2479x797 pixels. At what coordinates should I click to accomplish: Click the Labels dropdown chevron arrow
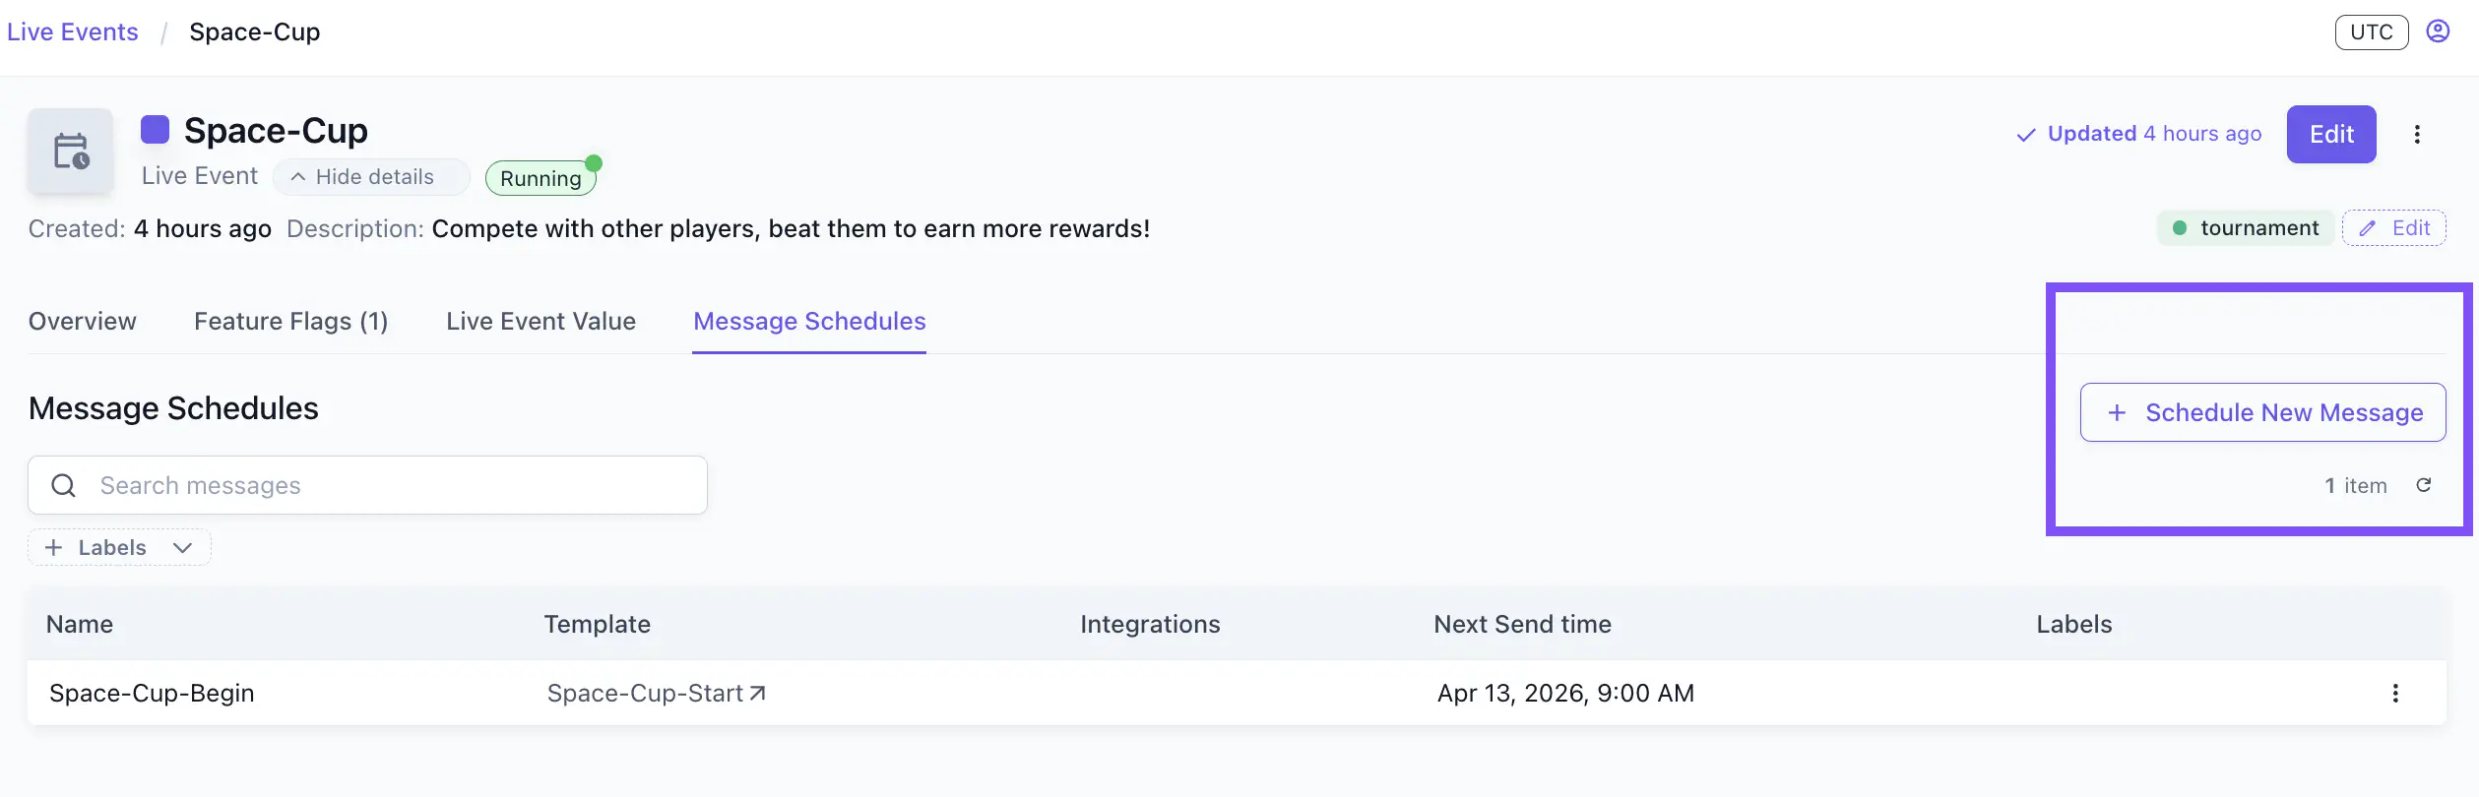click(x=182, y=548)
